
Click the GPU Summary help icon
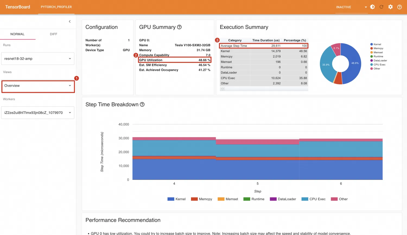pyautogui.click(x=179, y=27)
